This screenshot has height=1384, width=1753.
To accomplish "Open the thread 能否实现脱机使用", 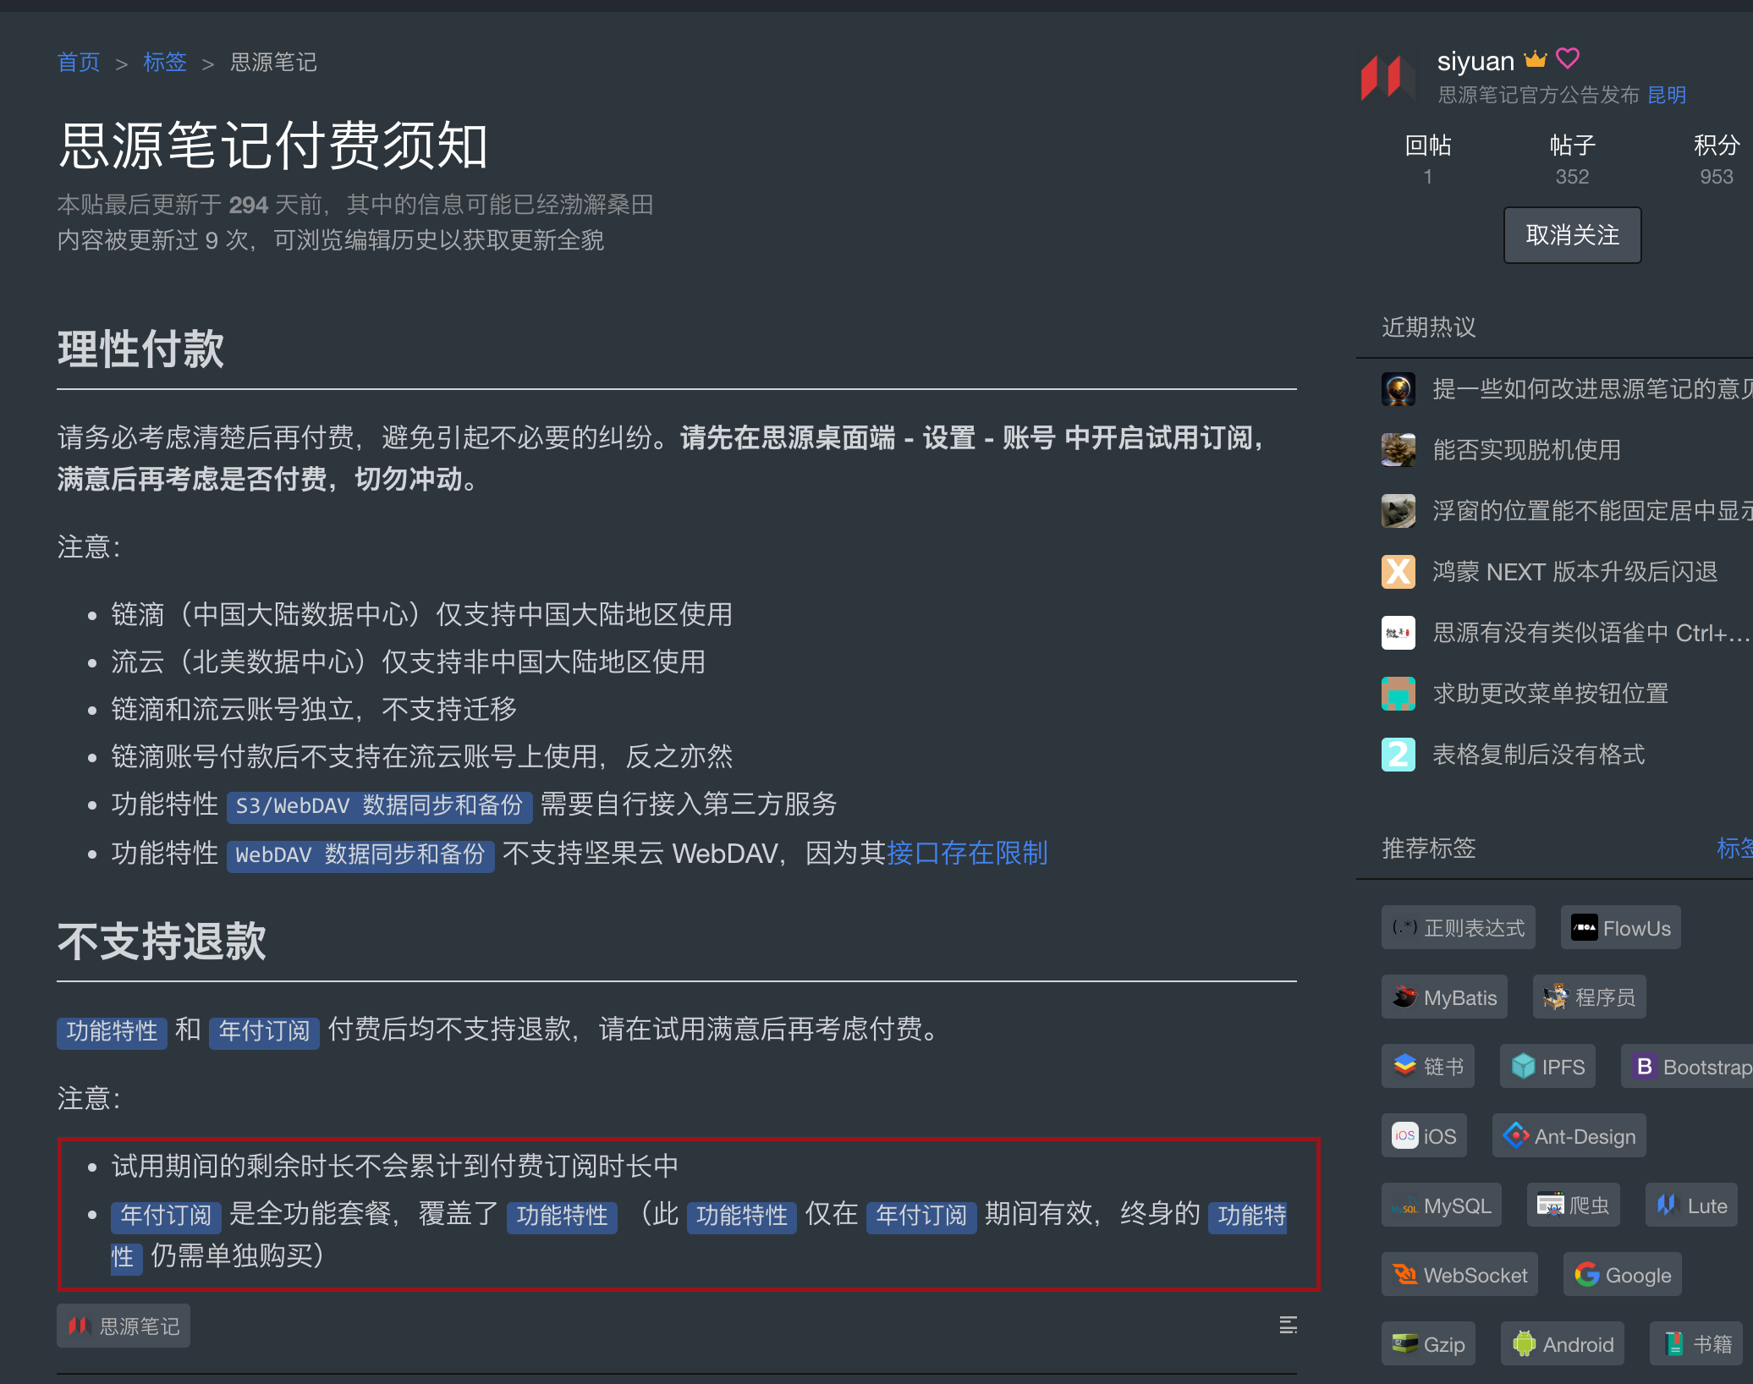I will [1526, 450].
